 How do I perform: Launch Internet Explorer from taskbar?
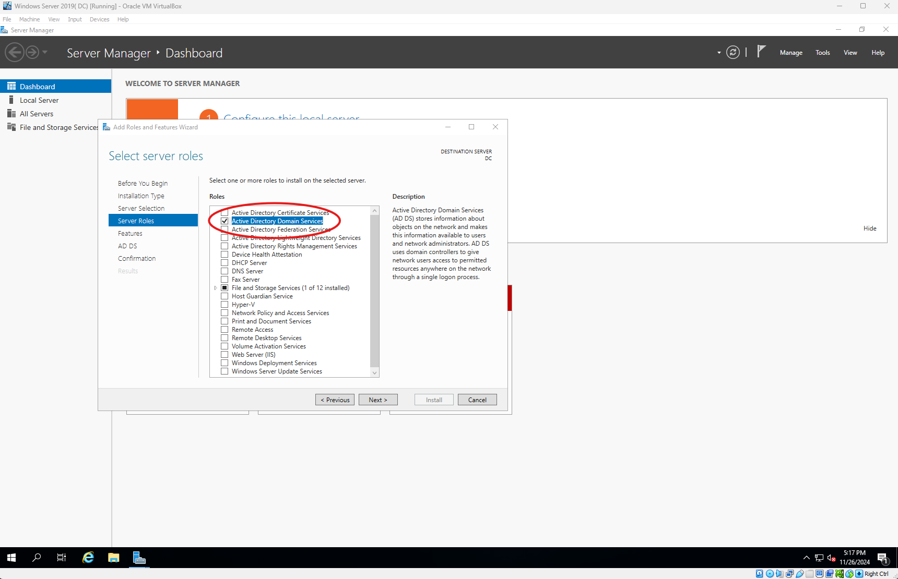88,558
